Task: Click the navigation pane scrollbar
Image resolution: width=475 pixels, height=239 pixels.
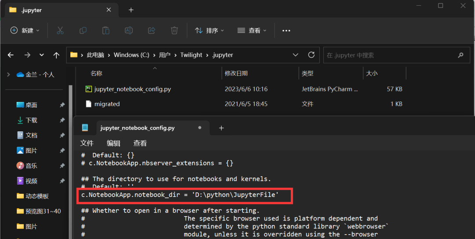Action: 70,162
